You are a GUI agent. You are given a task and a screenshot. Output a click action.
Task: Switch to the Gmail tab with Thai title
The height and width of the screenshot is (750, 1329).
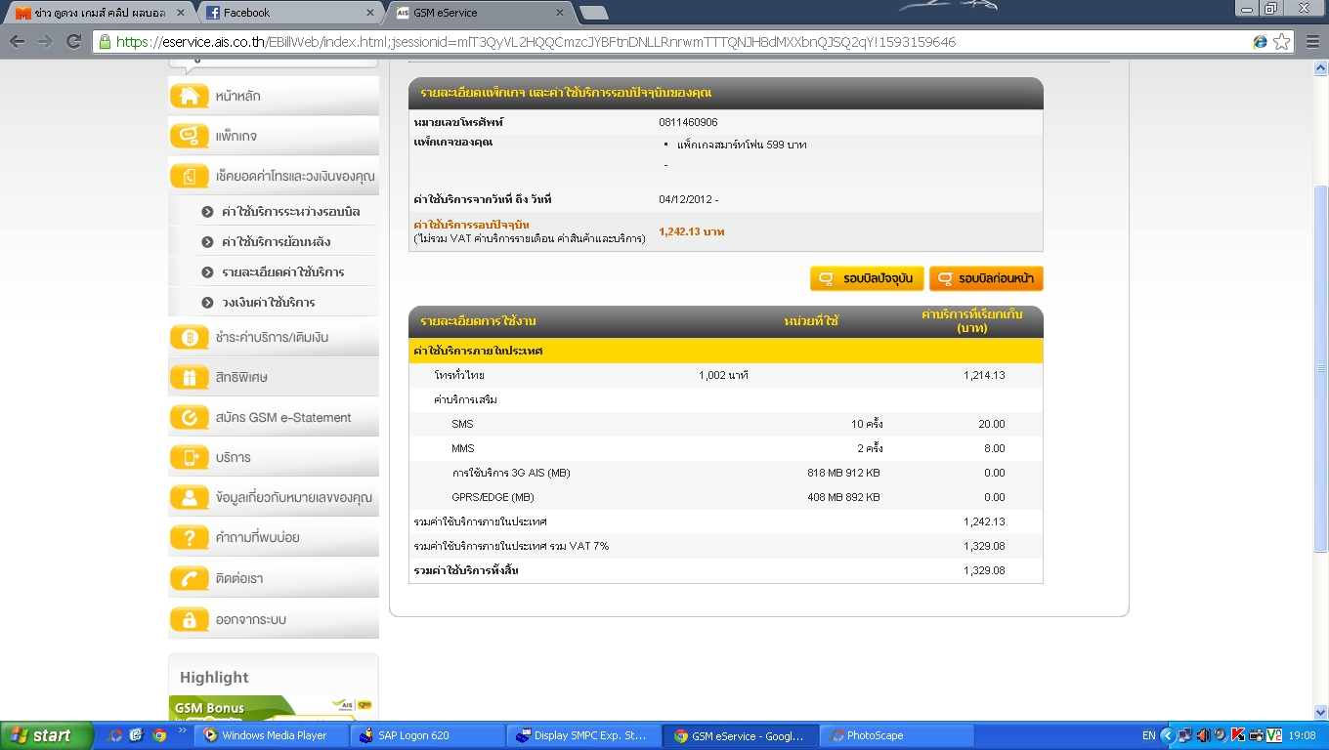[x=100, y=13]
